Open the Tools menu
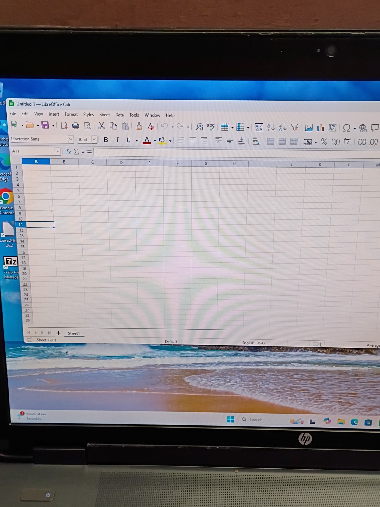 tap(134, 115)
